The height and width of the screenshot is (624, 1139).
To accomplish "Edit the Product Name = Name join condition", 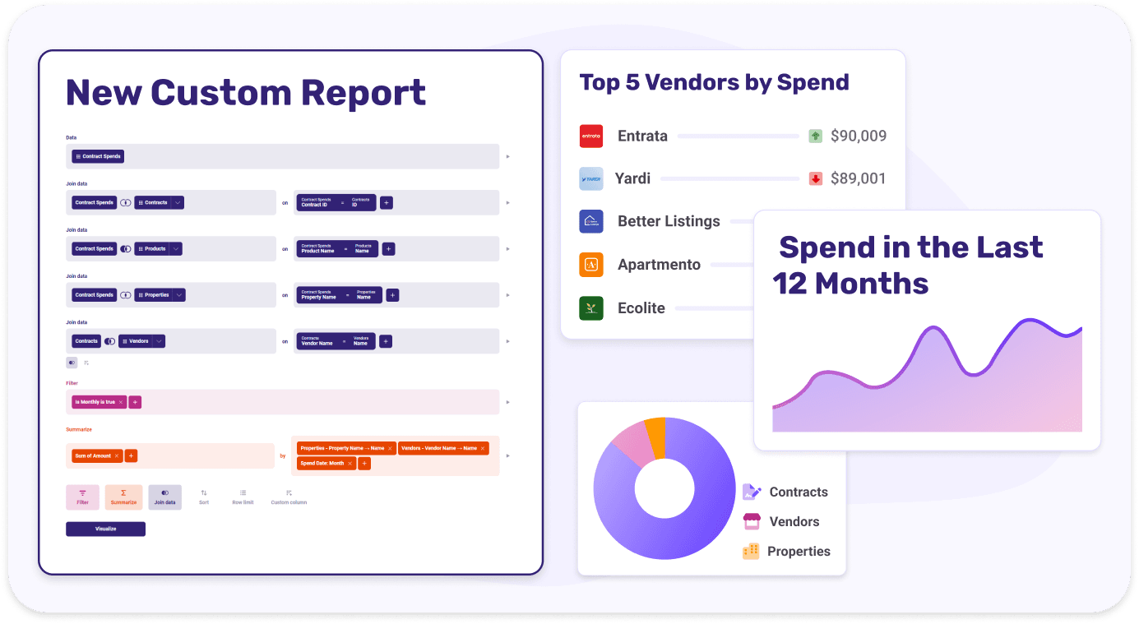I will coord(337,248).
